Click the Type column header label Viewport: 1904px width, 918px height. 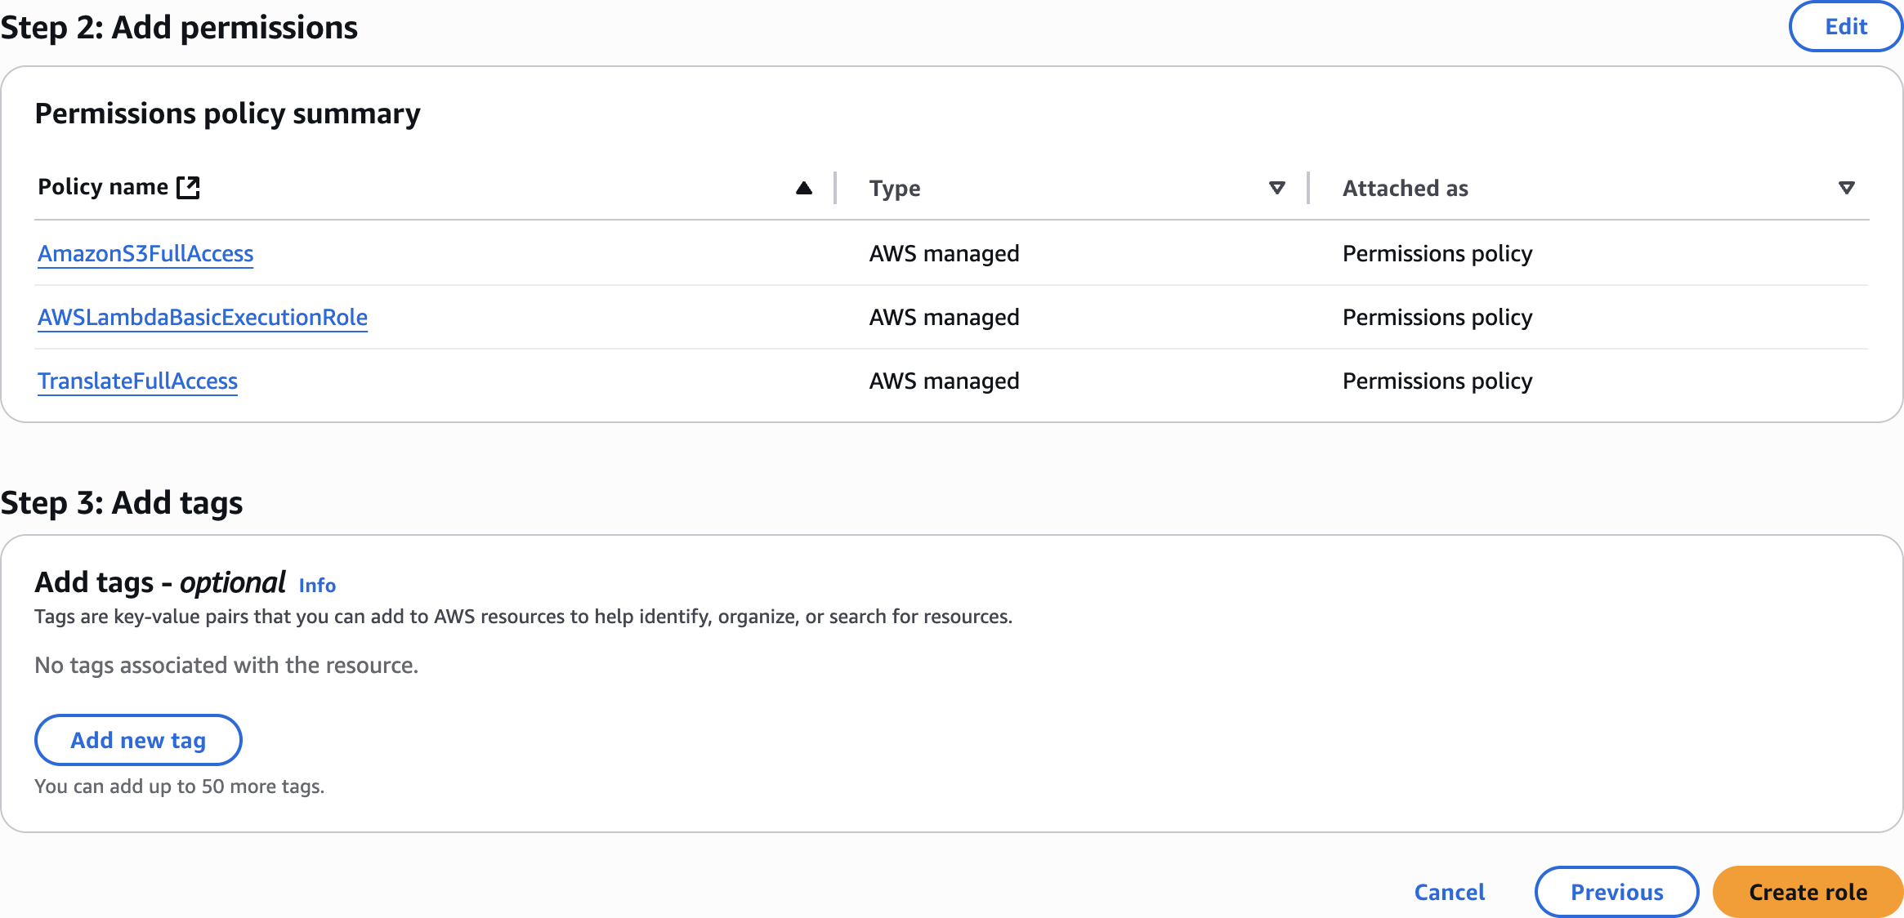(x=894, y=189)
